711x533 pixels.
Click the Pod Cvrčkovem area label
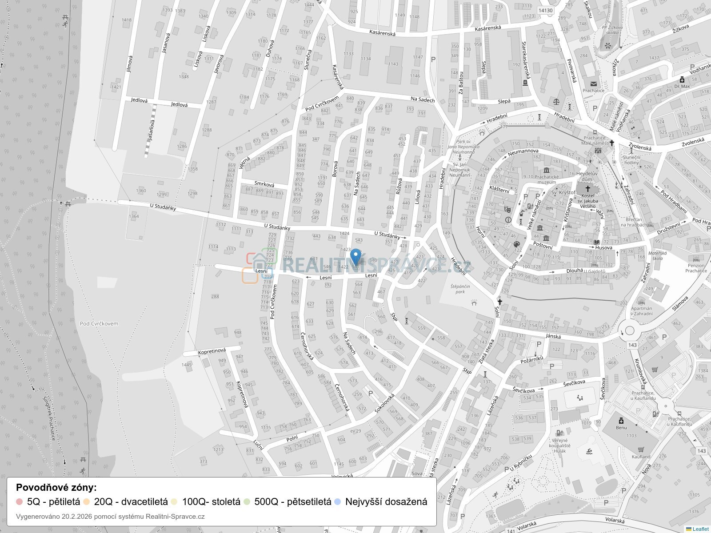click(x=99, y=323)
